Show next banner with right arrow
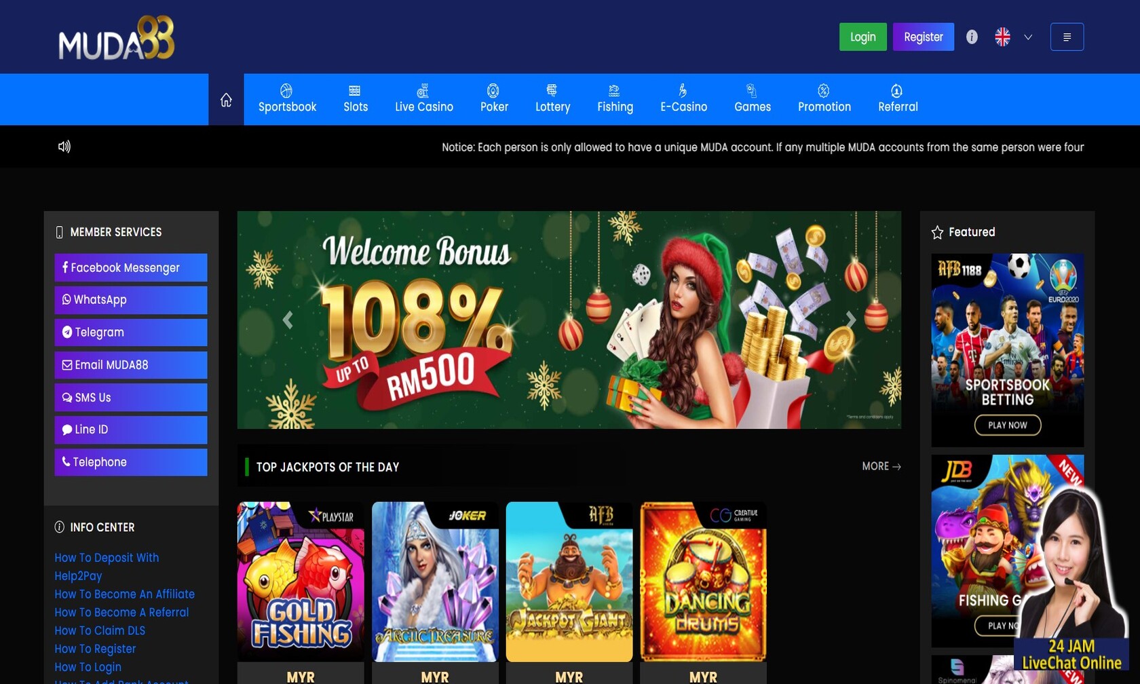The height and width of the screenshot is (684, 1140). pos(850,320)
